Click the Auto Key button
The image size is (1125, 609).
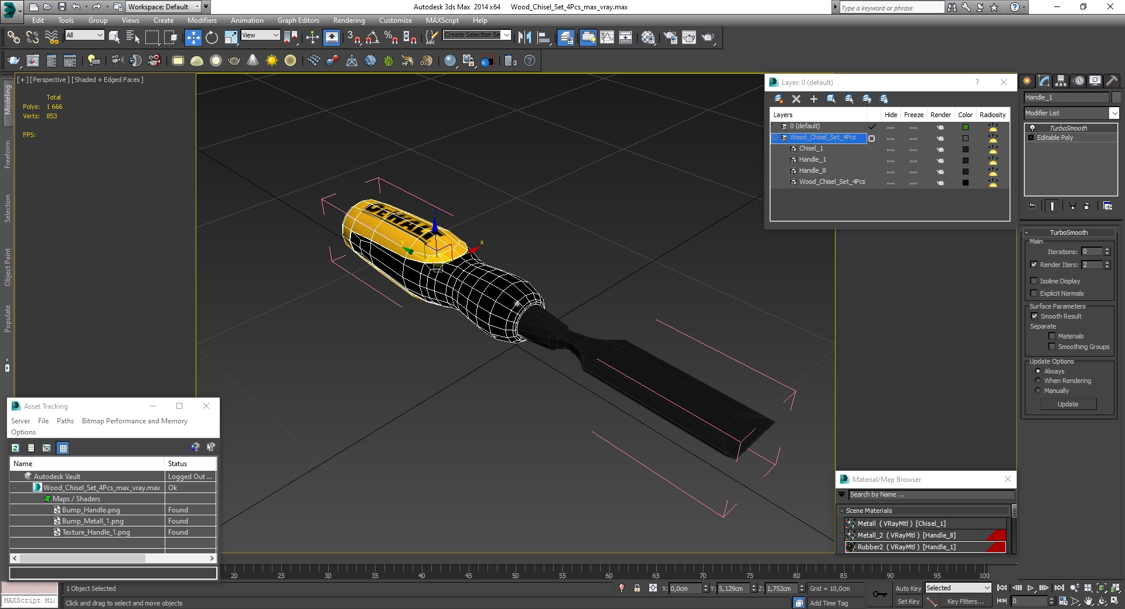908,589
